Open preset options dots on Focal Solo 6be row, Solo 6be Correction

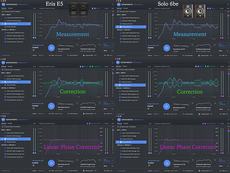point(144,85)
